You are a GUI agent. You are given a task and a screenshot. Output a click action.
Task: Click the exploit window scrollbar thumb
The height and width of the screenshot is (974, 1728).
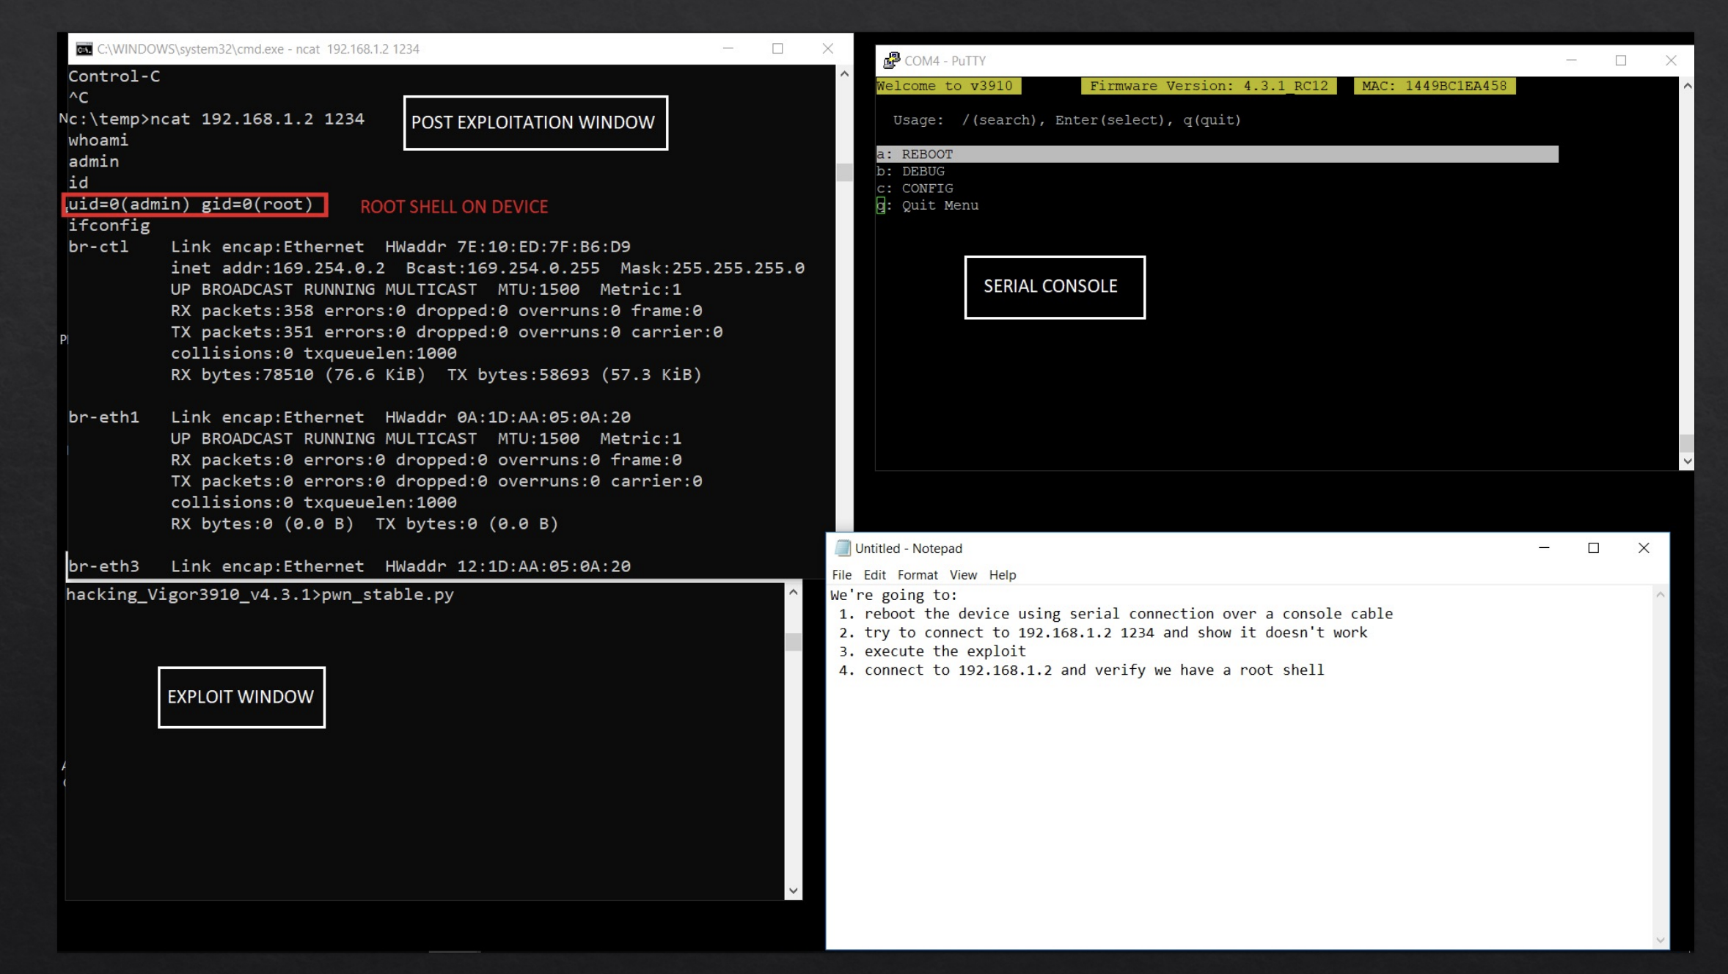[793, 642]
